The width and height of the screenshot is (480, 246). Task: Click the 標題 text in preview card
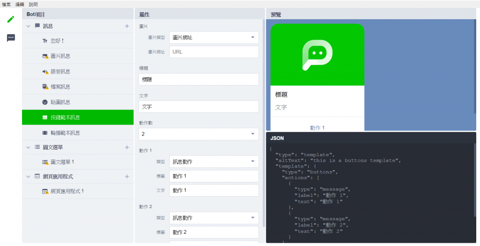click(281, 95)
